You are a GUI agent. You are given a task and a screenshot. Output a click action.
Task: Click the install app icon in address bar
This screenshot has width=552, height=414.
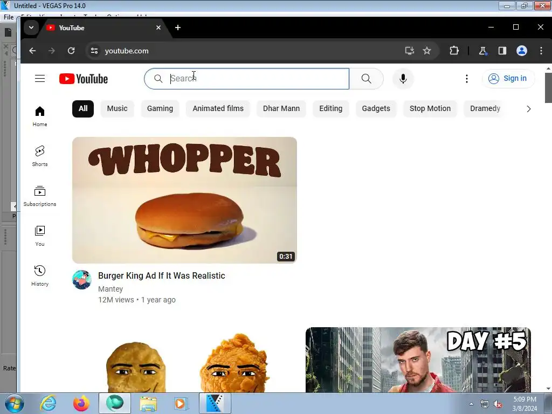410,51
